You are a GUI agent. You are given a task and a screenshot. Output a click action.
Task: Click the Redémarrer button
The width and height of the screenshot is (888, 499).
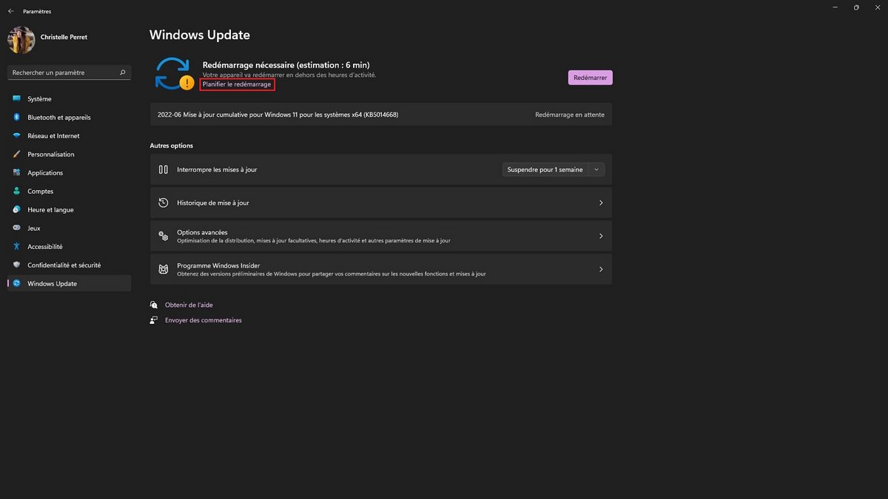[x=590, y=78]
